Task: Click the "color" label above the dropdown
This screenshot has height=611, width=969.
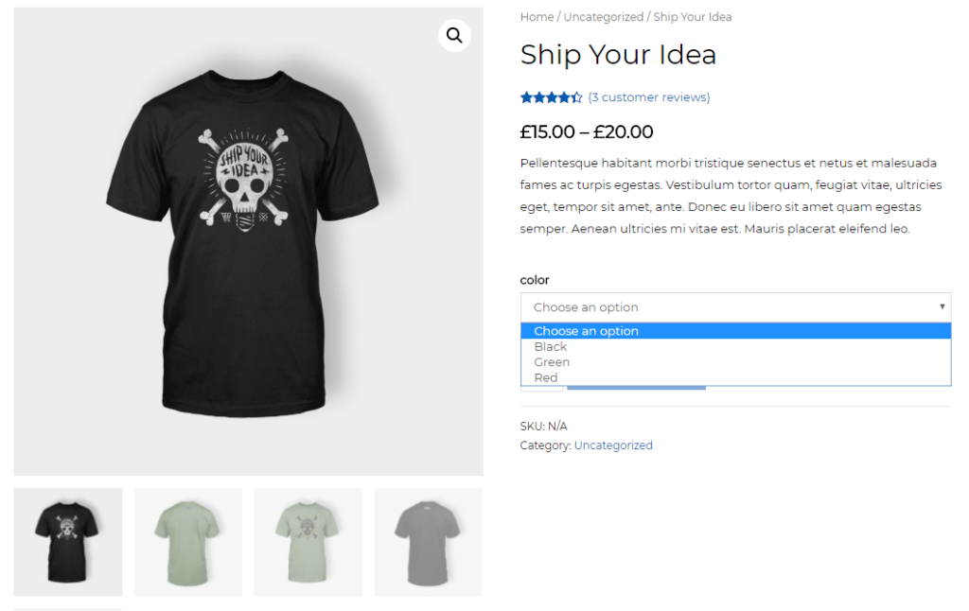Action: click(x=535, y=280)
